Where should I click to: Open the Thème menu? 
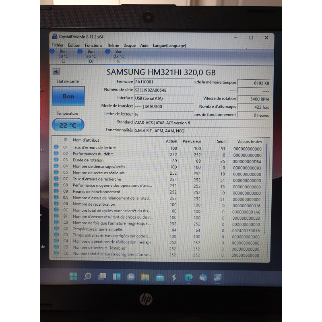pyautogui.click(x=113, y=45)
